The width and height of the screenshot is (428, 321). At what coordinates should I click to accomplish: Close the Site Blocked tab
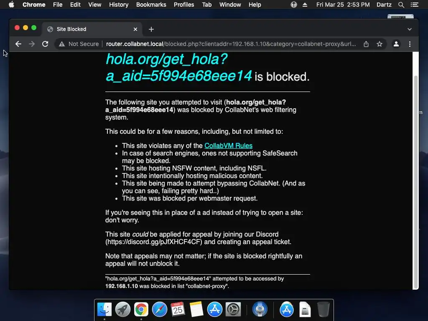click(x=135, y=29)
